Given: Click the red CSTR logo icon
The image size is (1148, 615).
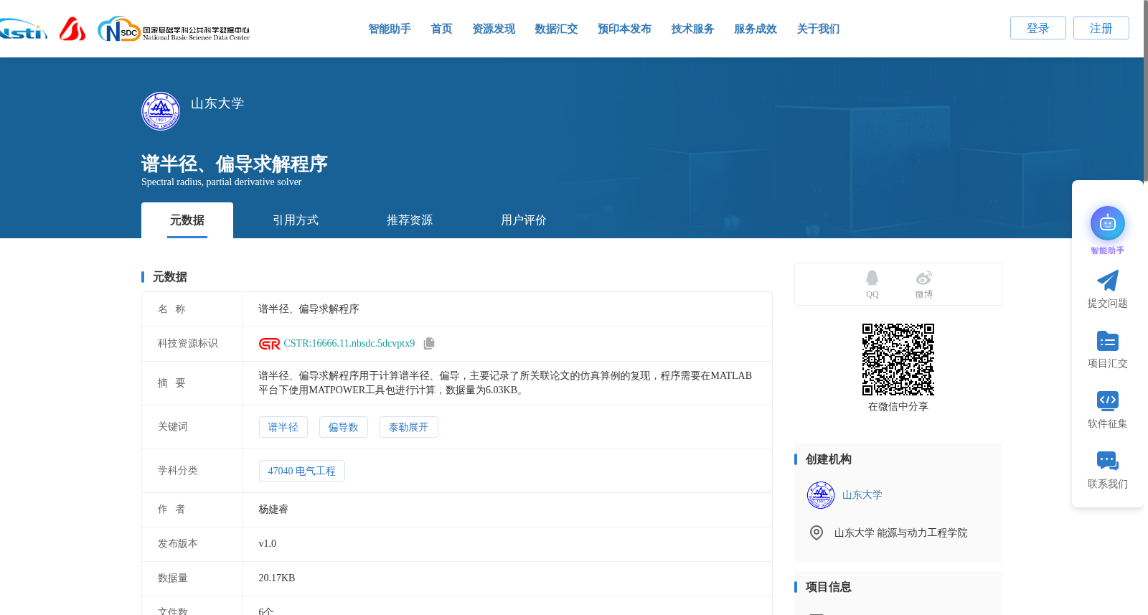Looking at the screenshot, I should [270, 344].
